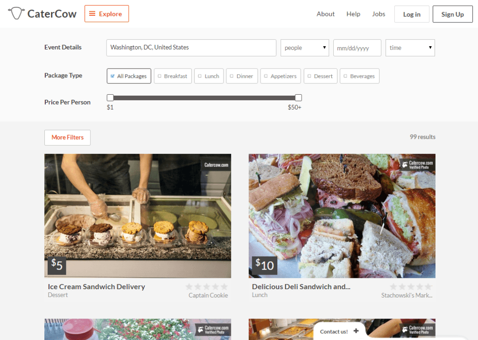The height and width of the screenshot is (340, 478).
Task: Click the hamburger icon on the Explore button
Action: 92,14
